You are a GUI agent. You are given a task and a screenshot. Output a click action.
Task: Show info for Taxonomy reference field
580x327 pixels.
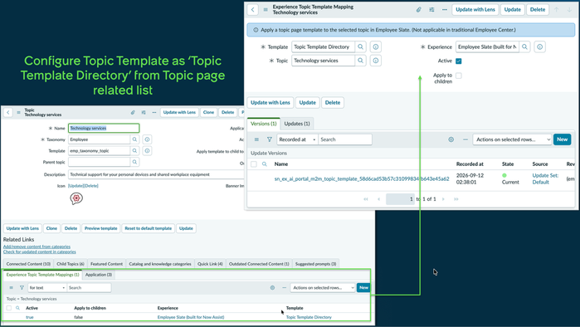point(147,139)
